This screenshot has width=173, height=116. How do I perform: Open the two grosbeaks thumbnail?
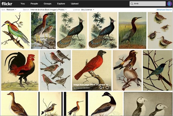pyautogui.click(x=127, y=70)
